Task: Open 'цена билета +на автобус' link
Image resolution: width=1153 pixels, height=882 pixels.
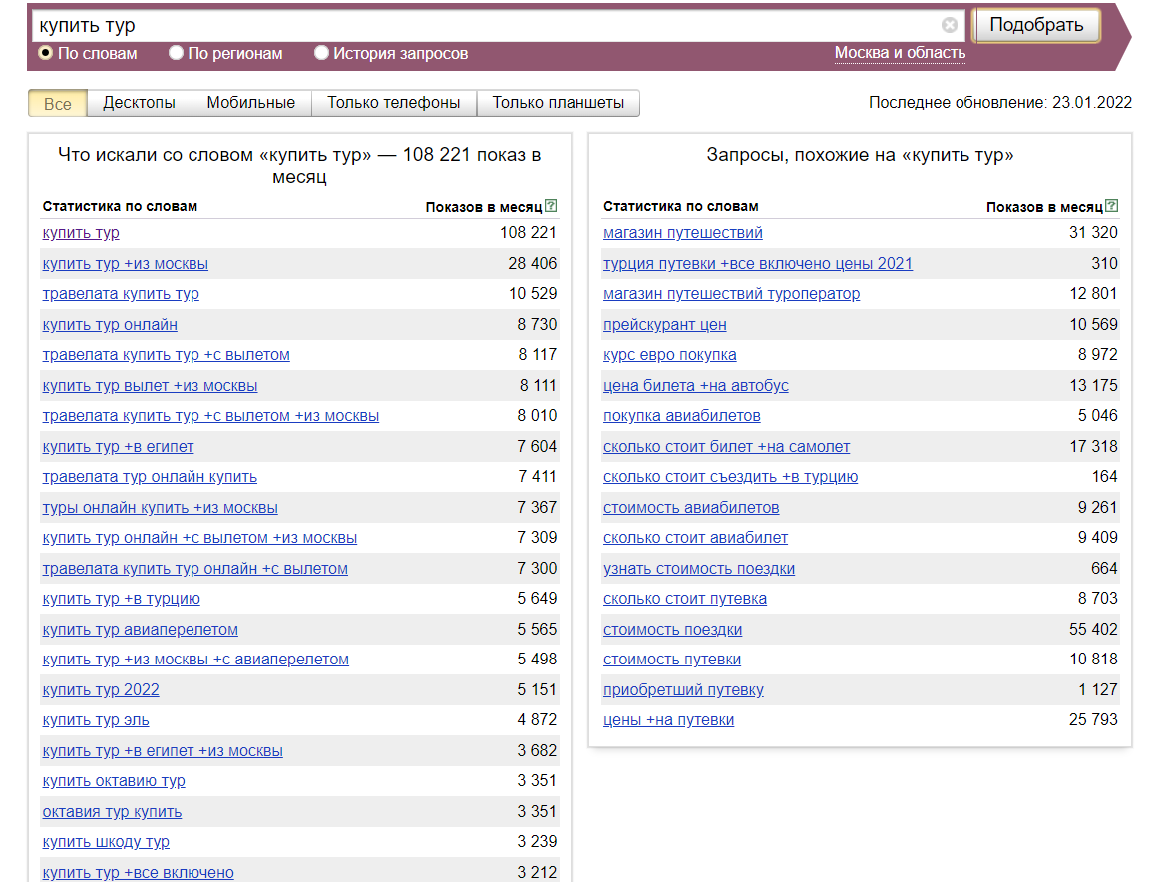Action: [x=695, y=386]
